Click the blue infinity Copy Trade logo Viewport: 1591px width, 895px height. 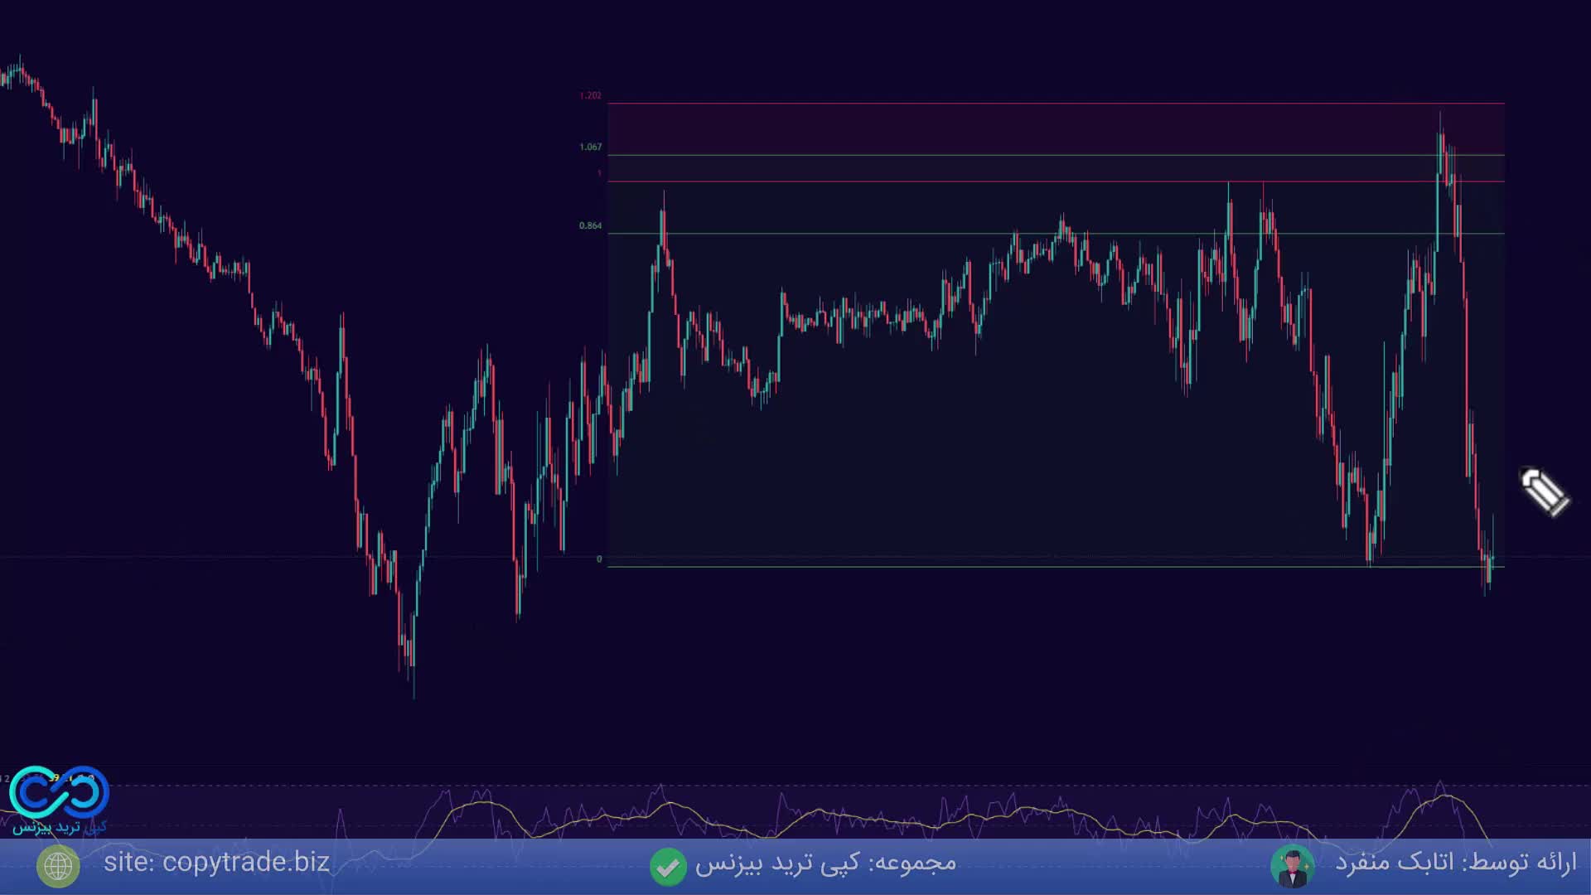(x=59, y=791)
